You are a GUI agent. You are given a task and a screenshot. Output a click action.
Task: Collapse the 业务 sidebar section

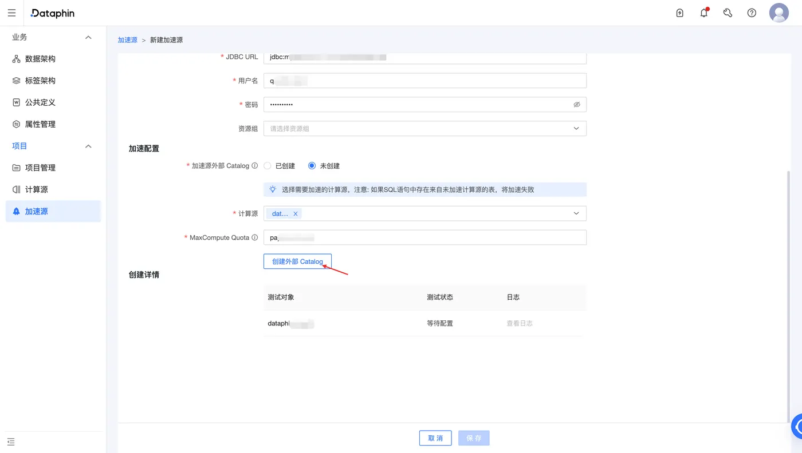(x=88, y=37)
